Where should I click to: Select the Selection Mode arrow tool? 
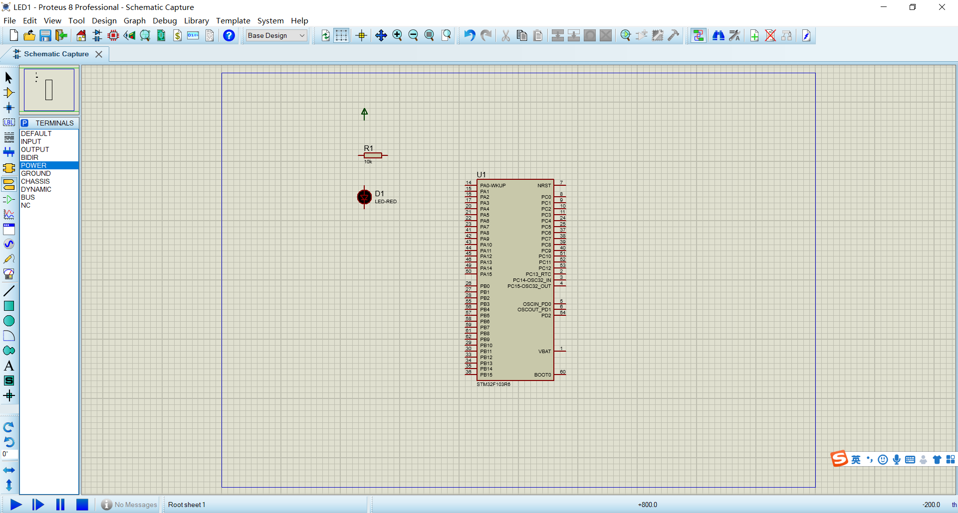[8, 78]
